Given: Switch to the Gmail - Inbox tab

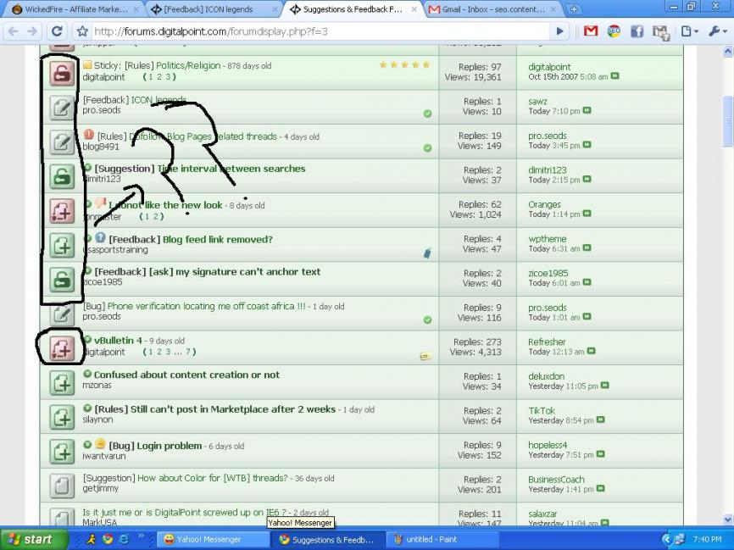Looking at the screenshot, I should pyautogui.click(x=493, y=9).
